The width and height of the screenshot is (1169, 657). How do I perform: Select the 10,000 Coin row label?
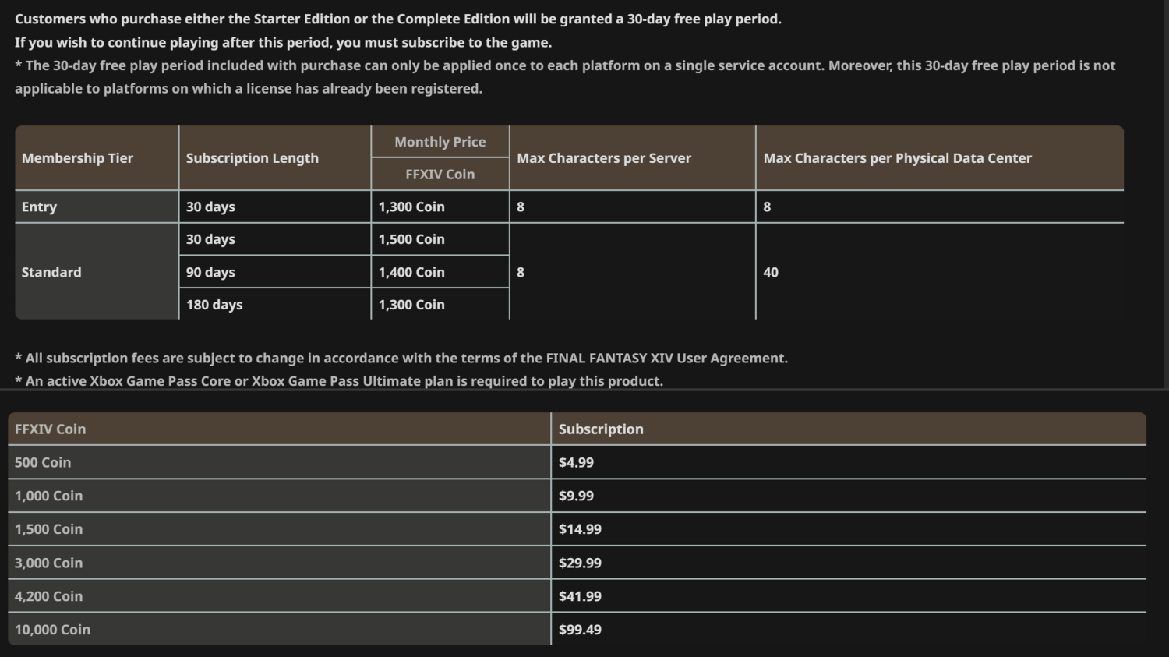pos(52,630)
